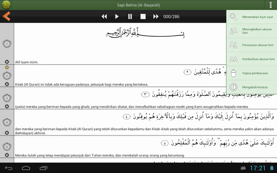
Task: Open the Quran app logo icon
Action: (x=6, y=5)
